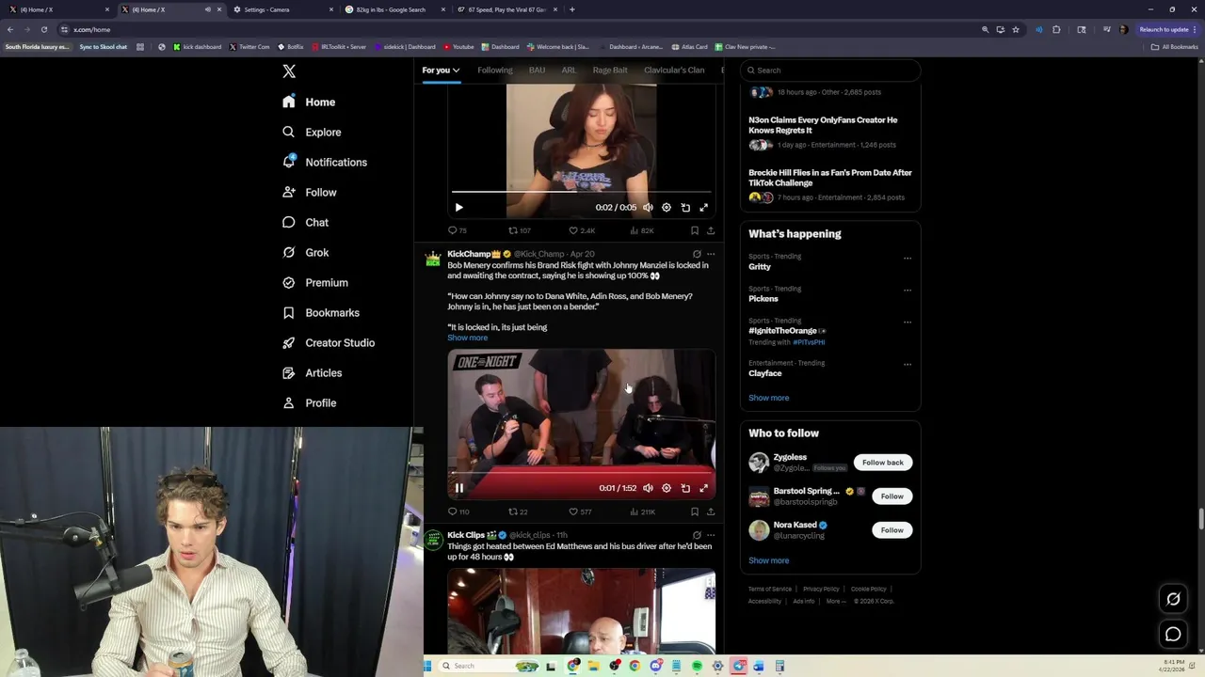Pause the Bob Menery video

(458, 488)
